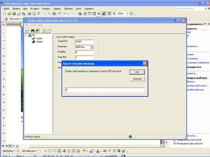The image size is (210, 157).
Task: Open the Таблица menu in Word
Action: pyautogui.click(x=68, y=8)
